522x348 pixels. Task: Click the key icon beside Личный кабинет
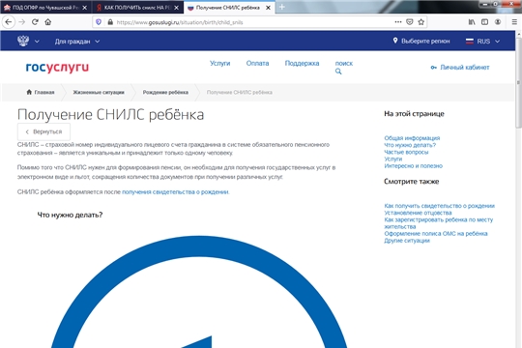433,68
